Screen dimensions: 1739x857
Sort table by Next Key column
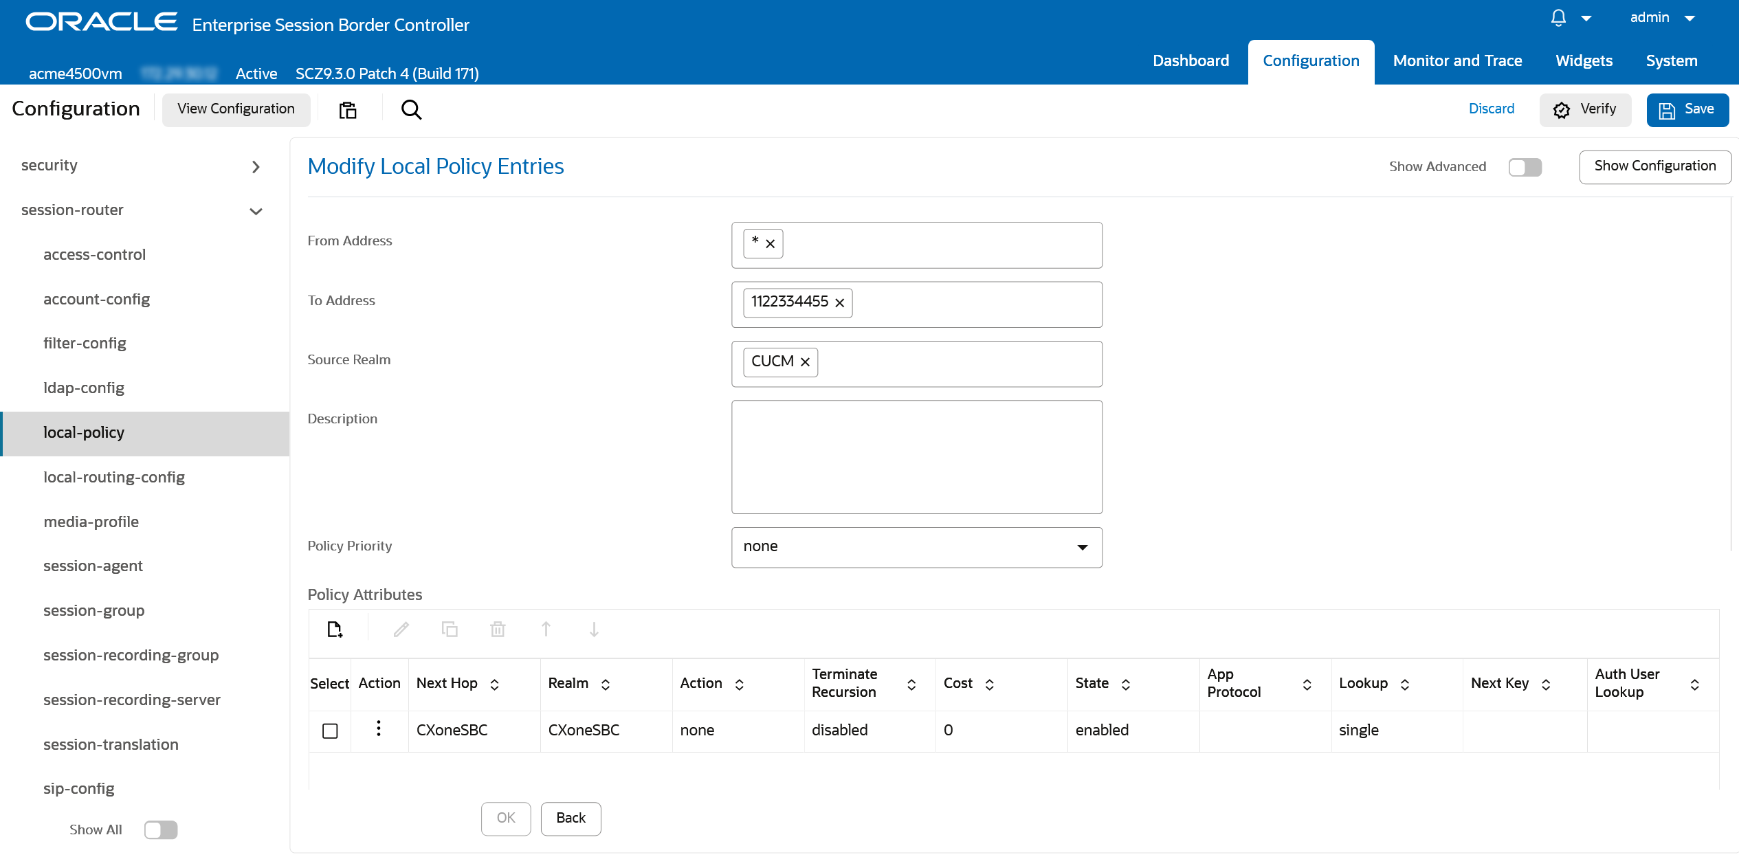click(1546, 685)
